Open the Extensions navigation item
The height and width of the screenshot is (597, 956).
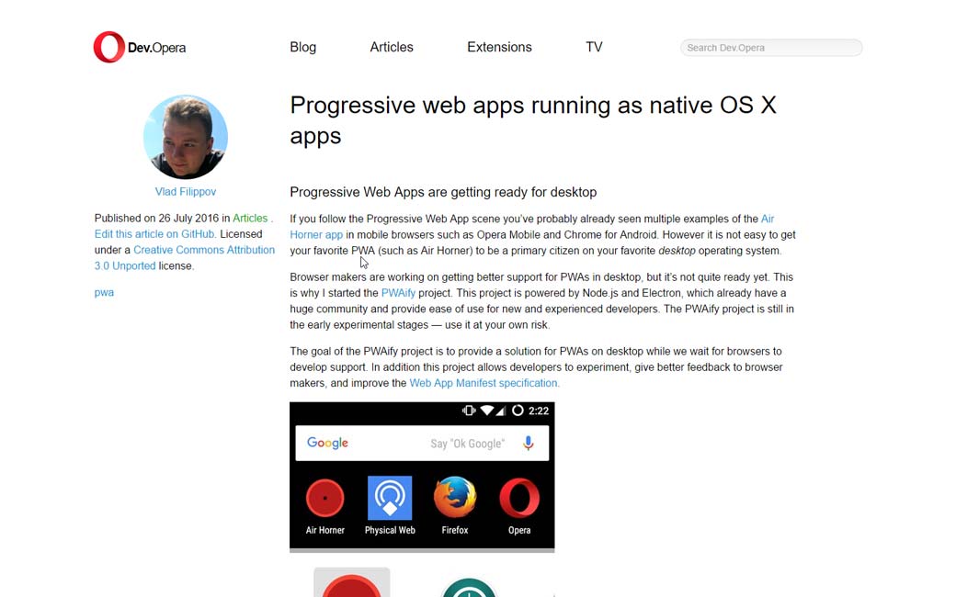[499, 47]
